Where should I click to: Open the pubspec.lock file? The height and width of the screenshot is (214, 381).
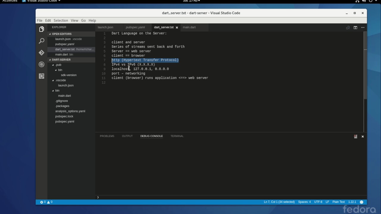pos(71,116)
